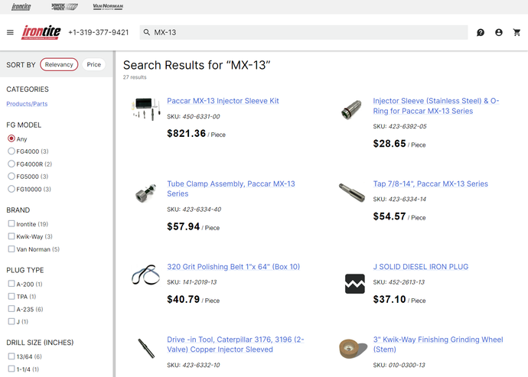
Task: Check the J plug type filter
Action: 11,321
